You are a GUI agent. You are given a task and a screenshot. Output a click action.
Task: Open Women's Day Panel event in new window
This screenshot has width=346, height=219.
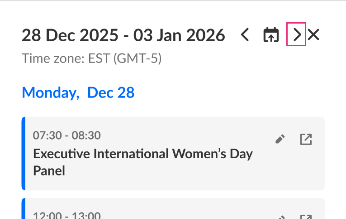(306, 140)
